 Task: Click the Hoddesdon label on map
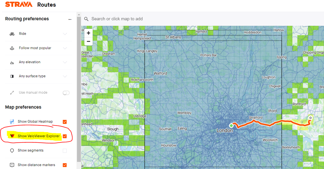[253, 32]
